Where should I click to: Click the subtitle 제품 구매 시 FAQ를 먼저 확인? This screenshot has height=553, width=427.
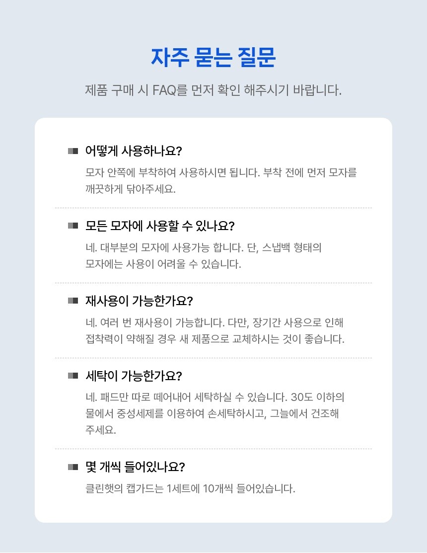coord(213,90)
